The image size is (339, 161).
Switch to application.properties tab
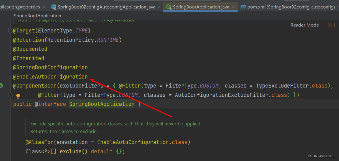click(20, 7)
